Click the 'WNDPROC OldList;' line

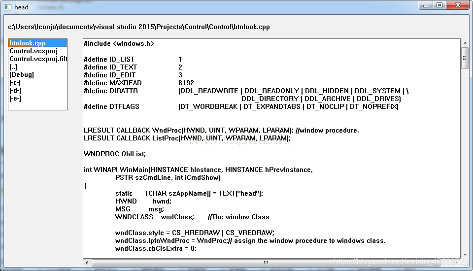coord(115,154)
